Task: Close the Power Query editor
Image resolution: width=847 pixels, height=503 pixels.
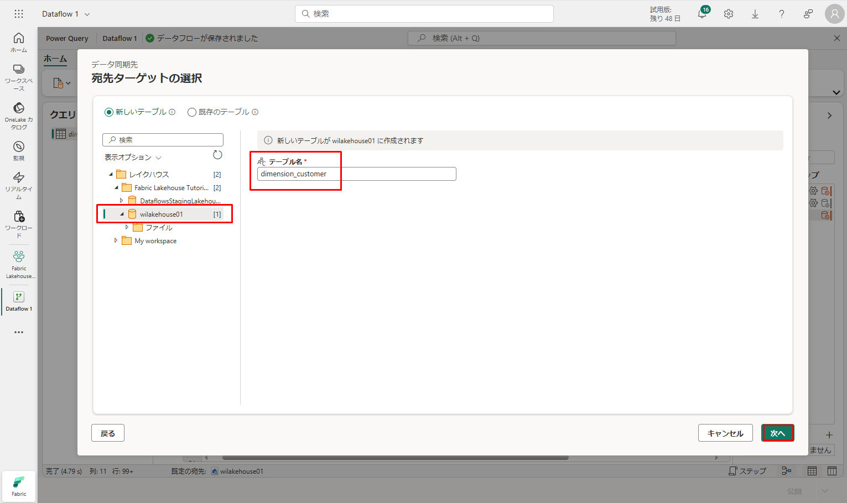Action: (836, 38)
